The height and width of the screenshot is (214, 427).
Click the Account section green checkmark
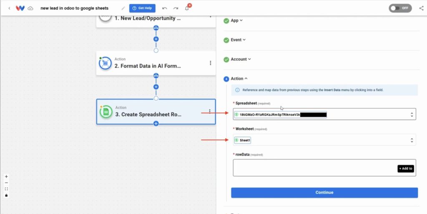226,59
